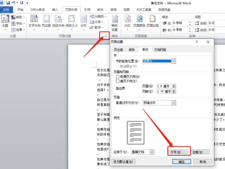
Task: Open 节的起始位置 section start dropdown
Action: (x=174, y=61)
